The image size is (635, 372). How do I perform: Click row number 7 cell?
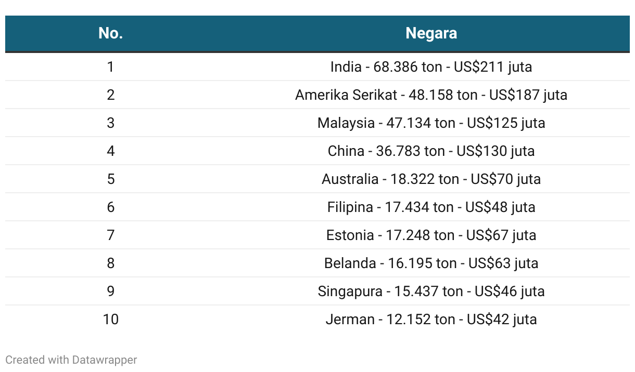coord(110,235)
